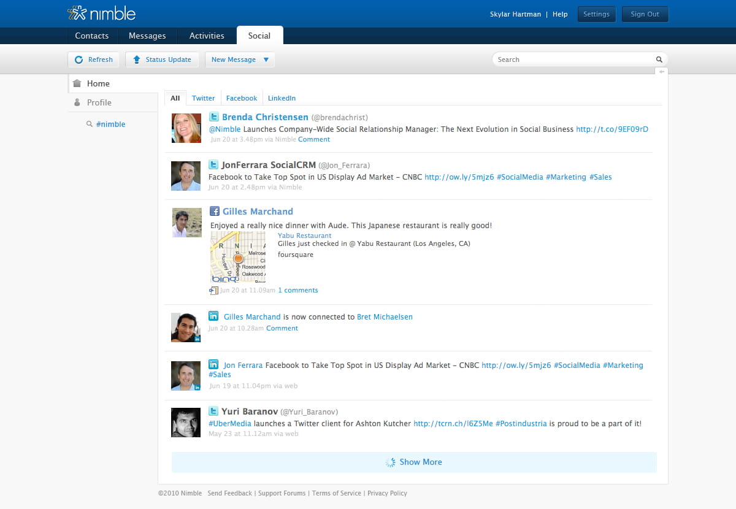The image size is (736, 509).
Task: Click the Settings button
Action: click(x=596, y=14)
